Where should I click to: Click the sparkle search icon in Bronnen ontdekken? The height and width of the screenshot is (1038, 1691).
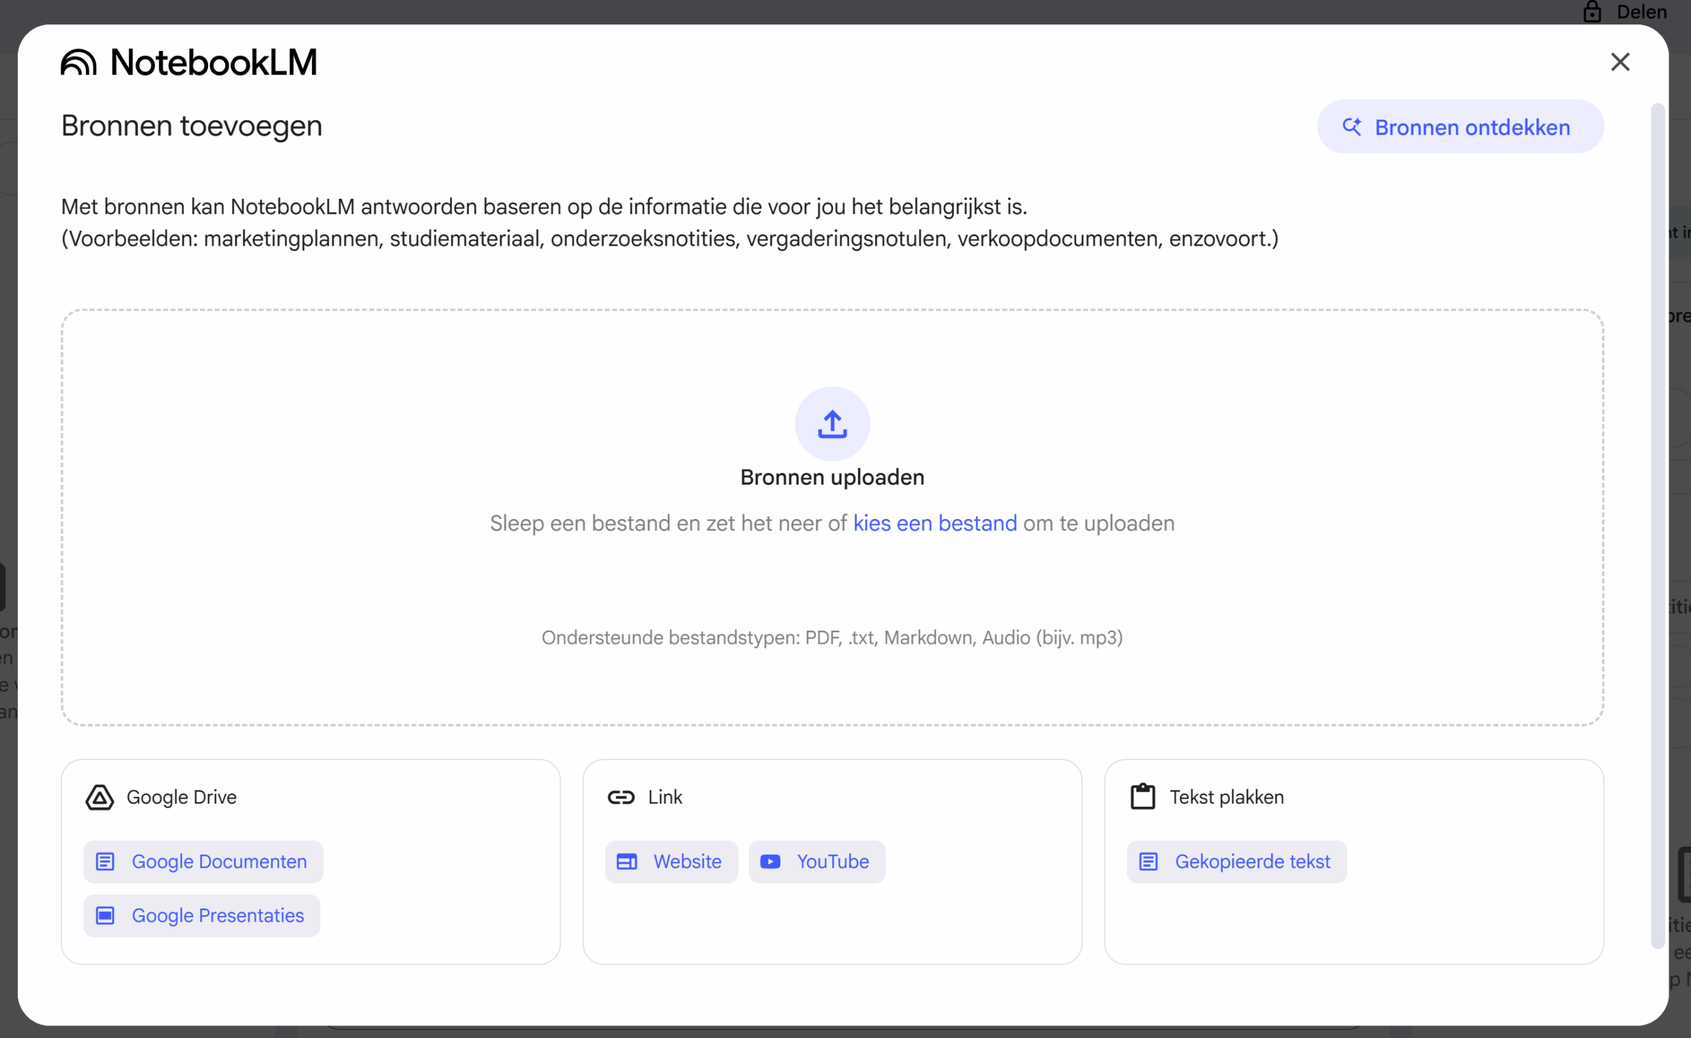pos(1351,127)
